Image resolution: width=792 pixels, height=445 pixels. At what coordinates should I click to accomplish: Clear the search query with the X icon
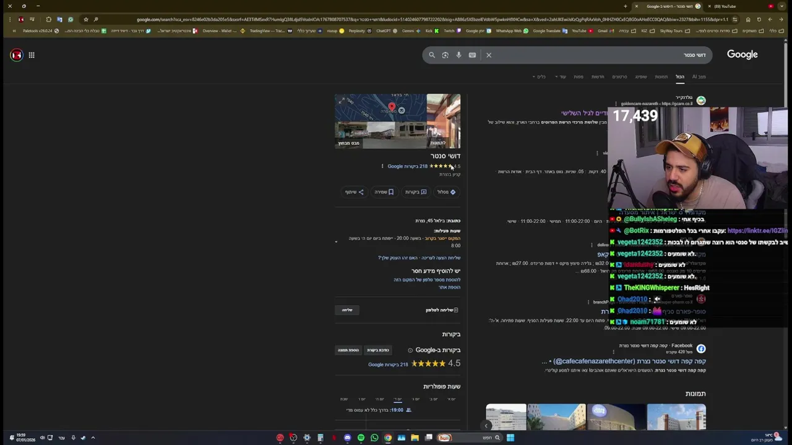click(489, 55)
